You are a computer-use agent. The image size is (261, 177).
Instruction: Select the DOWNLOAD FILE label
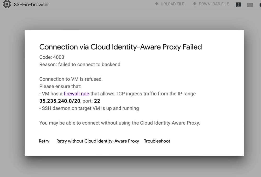[214, 4]
